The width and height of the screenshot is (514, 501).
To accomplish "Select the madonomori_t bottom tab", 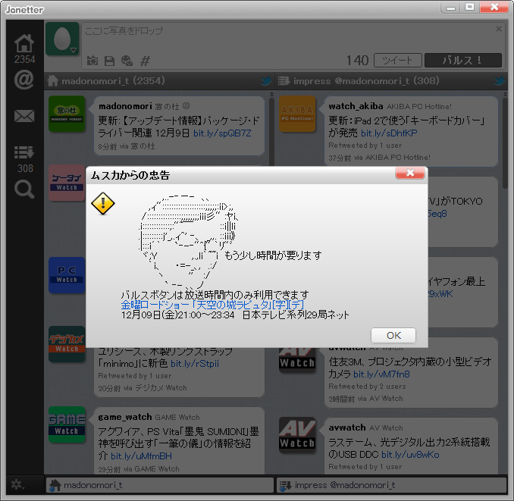I will [x=160, y=485].
